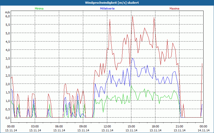Click the 4,0 y-axis value
214x133 pixels.
coord(7,50)
